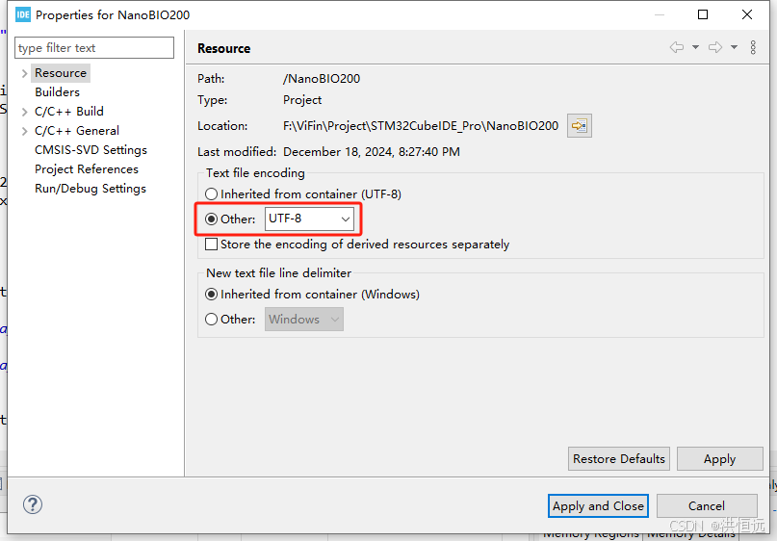Open the view menu three-dots icon

(753, 47)
